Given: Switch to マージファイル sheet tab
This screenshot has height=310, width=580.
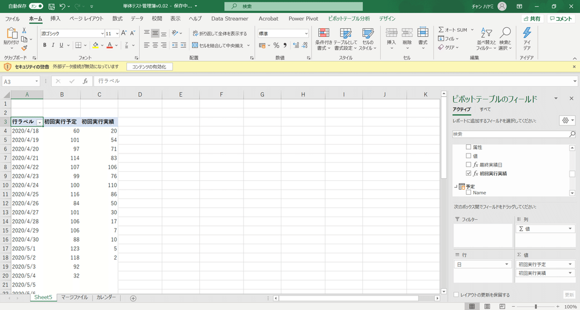Looking at the screenshot, I should click(x=74, y=297).
